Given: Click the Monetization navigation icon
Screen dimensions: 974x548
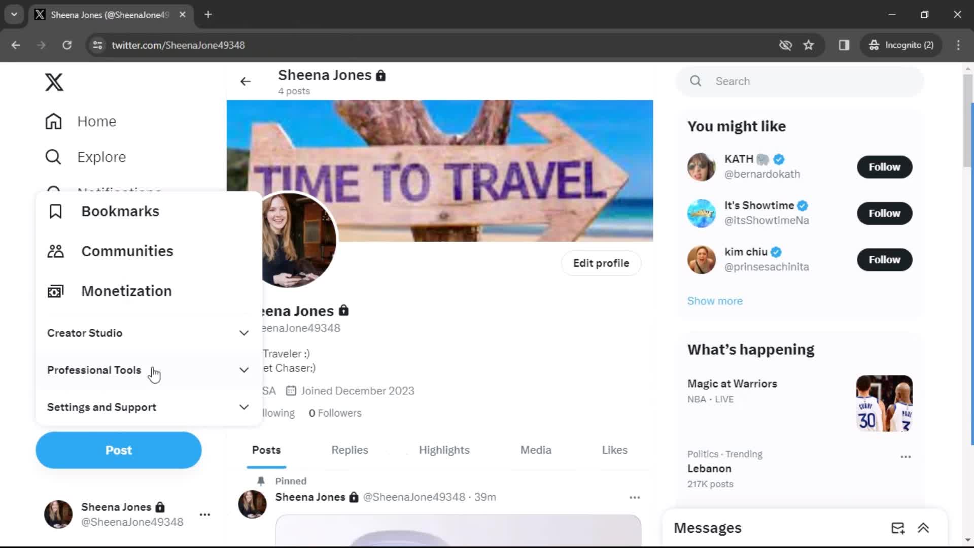Looking at the screenshot, I should (55, 291).
